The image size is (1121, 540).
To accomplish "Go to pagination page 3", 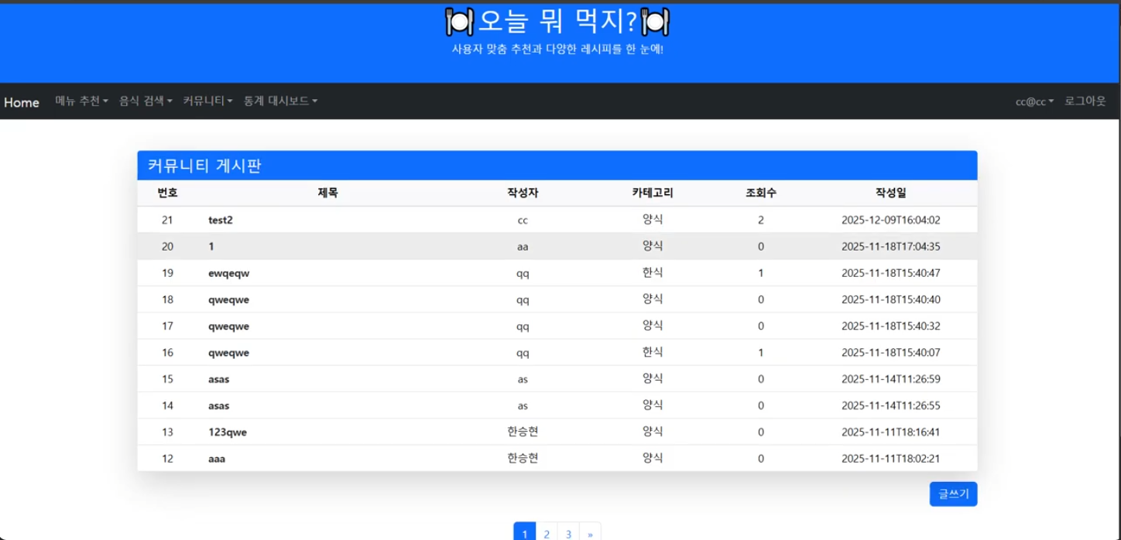I will [x=568, y=533].
